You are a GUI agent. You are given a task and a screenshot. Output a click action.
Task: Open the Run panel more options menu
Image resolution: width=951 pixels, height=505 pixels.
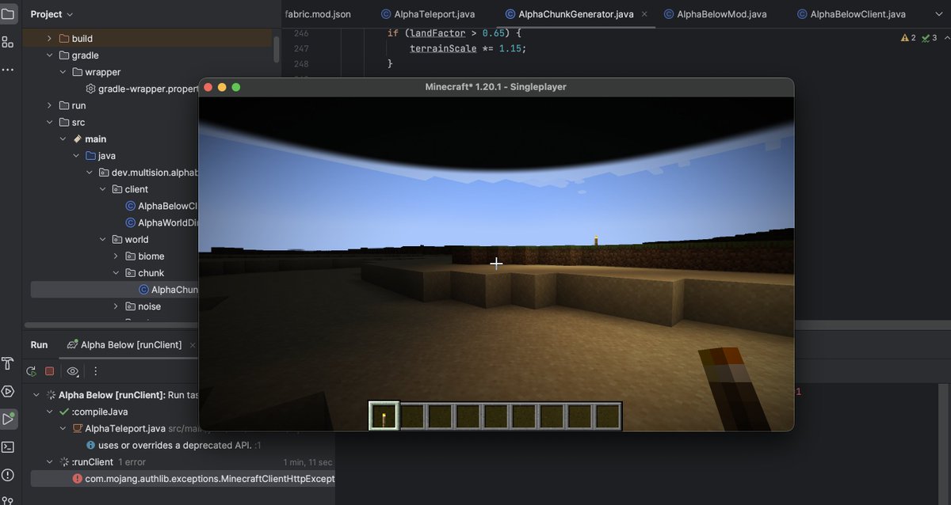(x=96, y=371)
